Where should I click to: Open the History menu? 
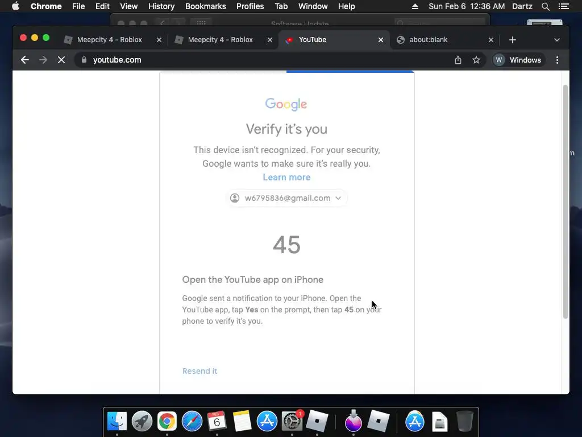point(161,6)
